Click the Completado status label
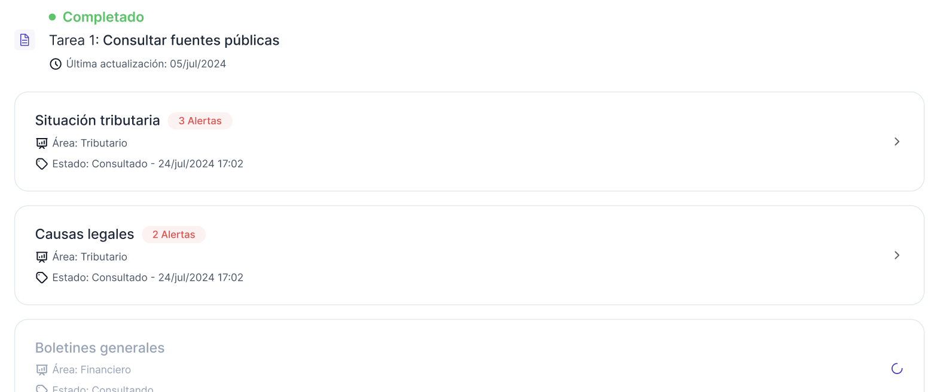 point(103,17)
